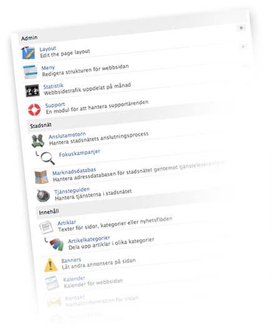Click text 'Webbsidetrafik uppdelat på månad'

click(87, 89)
